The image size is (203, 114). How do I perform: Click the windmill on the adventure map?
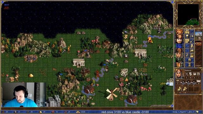tap(112, 94)
